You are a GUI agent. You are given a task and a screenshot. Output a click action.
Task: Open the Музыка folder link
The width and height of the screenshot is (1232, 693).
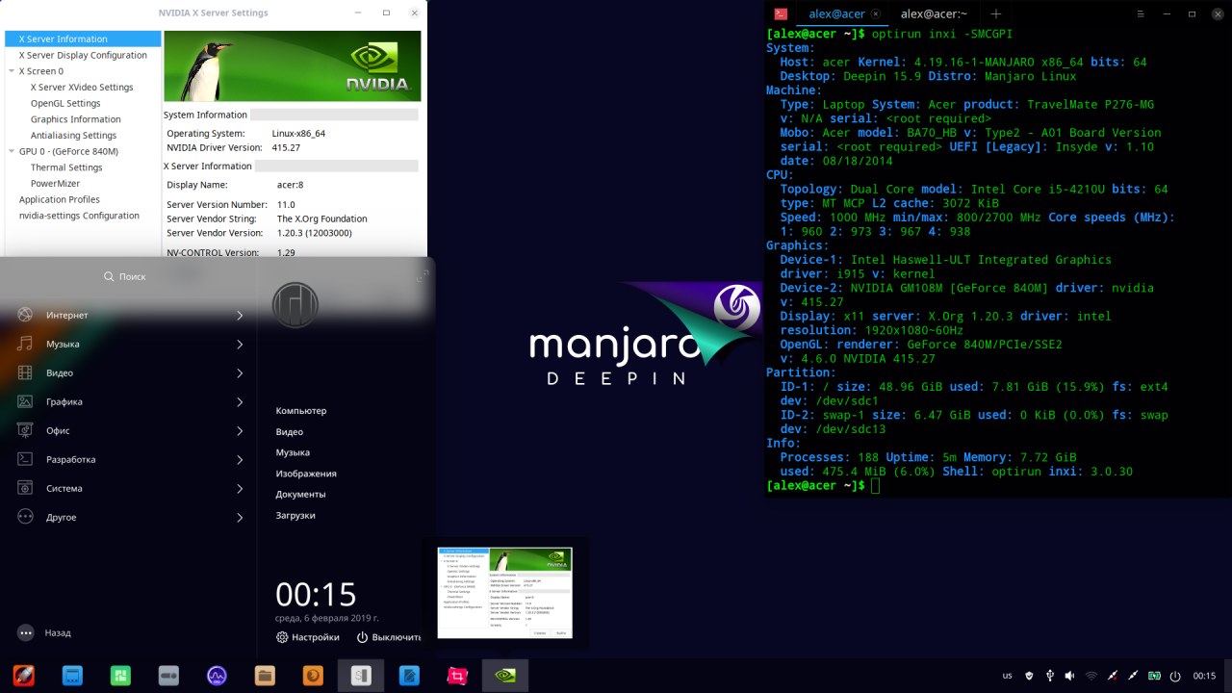293,452
